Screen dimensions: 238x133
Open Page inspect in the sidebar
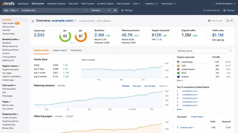tap(8, 23)
